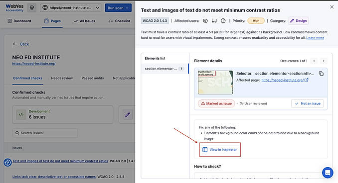
Task: Open the Affected page link
Action: click(282, 80)
